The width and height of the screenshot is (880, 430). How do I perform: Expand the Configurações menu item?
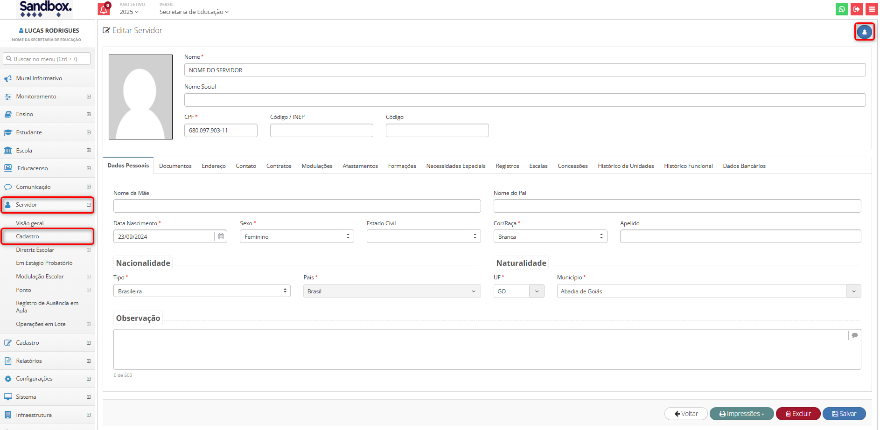(88, 379)
